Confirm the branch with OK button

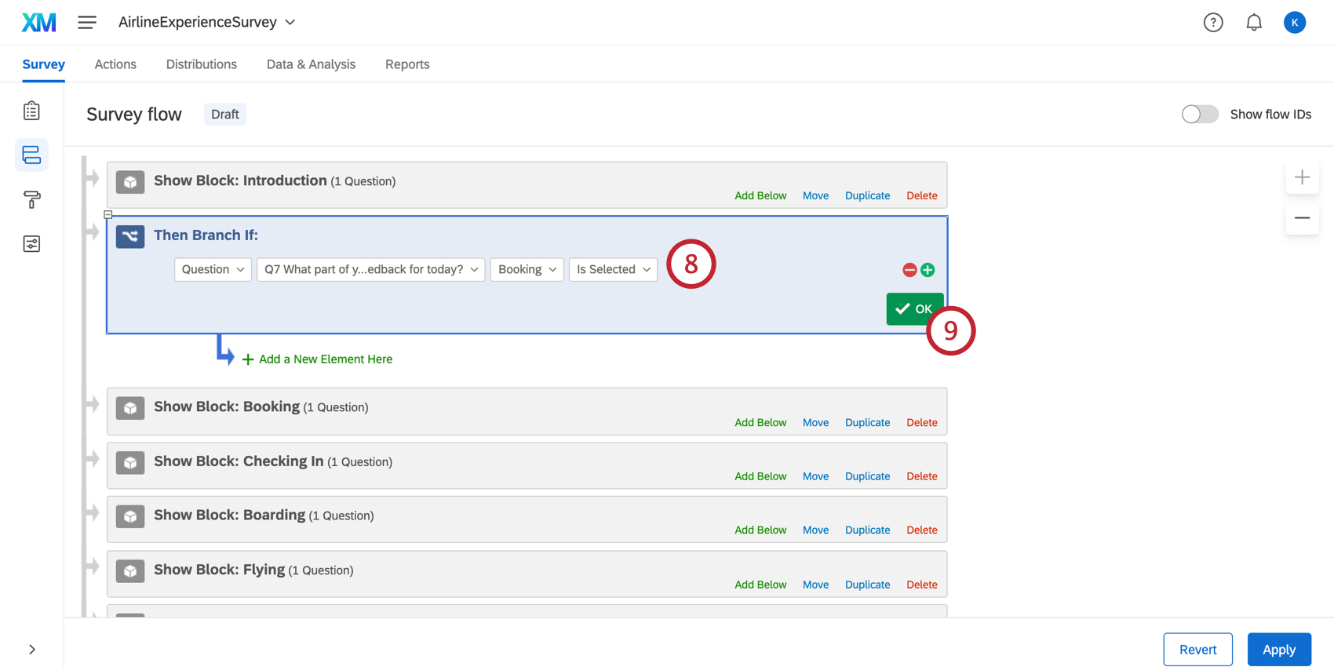914,309
